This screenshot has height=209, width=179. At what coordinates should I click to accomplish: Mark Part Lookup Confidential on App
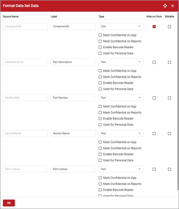point(100,178)
